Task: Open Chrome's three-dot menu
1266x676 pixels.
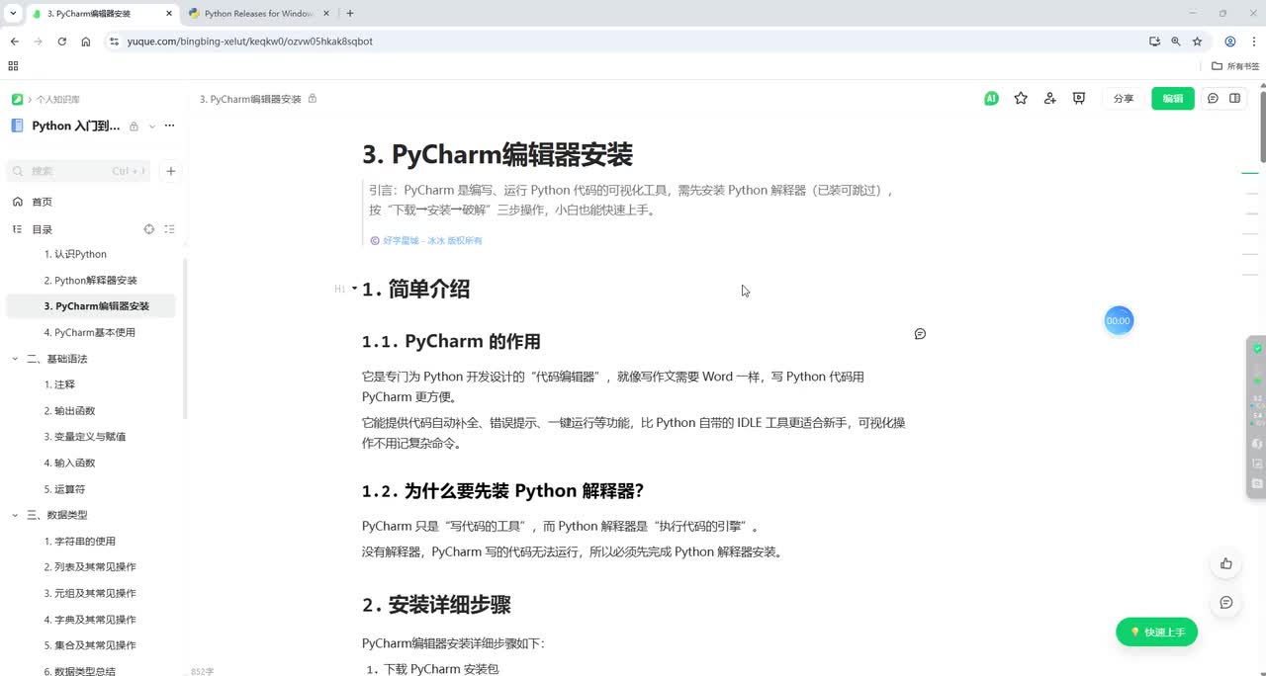Action: pyautogui.click(x=1252, y=42)
